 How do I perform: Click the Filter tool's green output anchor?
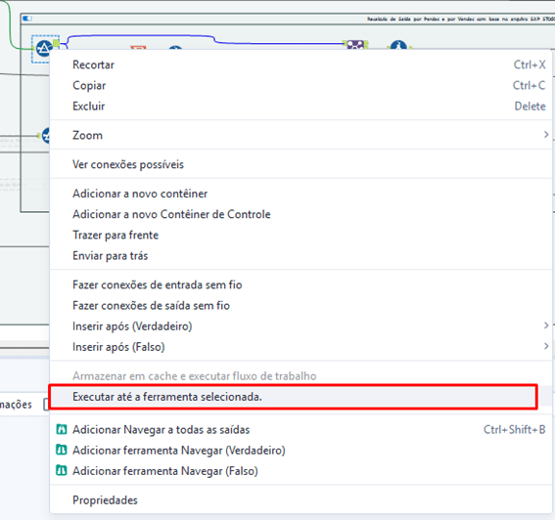56,43
